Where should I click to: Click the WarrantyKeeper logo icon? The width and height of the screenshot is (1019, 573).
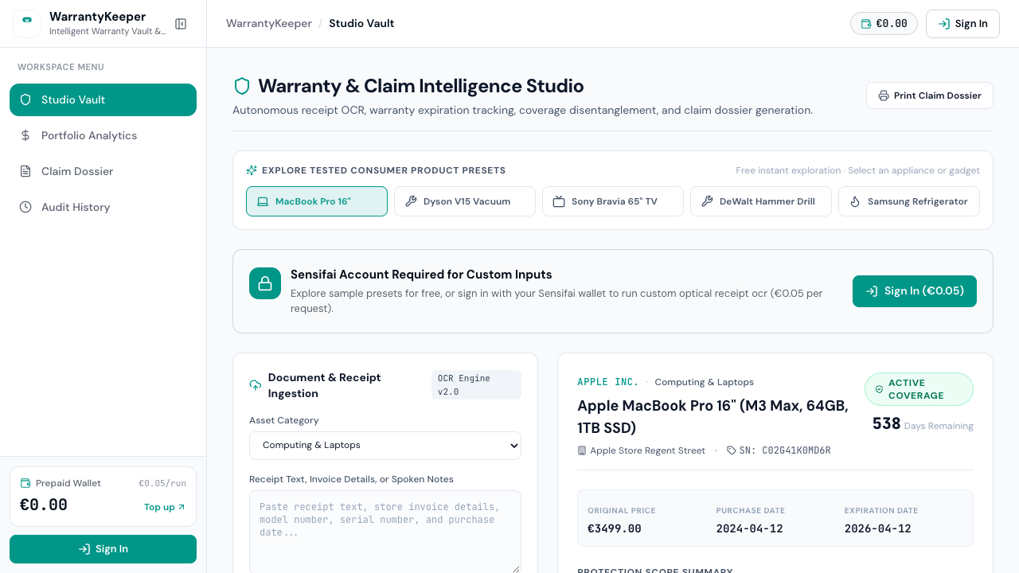27,24
